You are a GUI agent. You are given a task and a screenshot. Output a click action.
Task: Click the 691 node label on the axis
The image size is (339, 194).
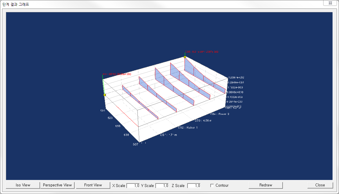point(102,110)
